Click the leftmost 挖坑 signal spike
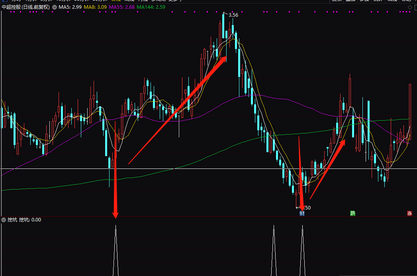417x276 pixels. (x=116, y=251)
